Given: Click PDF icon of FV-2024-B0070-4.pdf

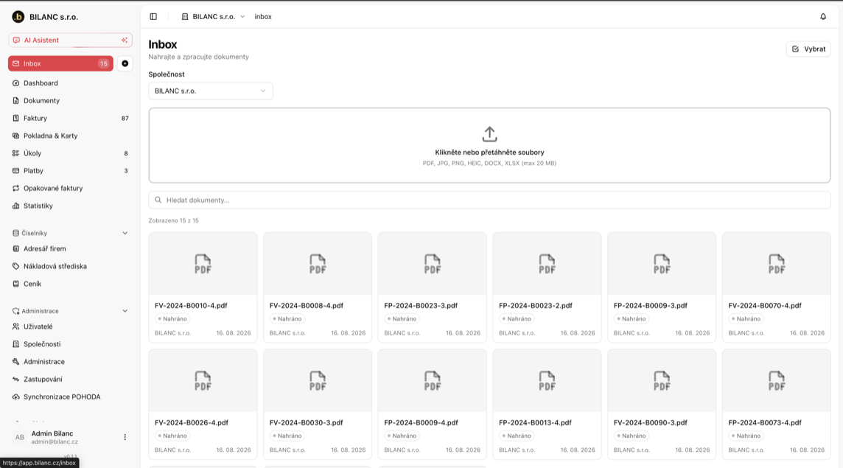Looking at the screenshot, I should tap(777, 264).
